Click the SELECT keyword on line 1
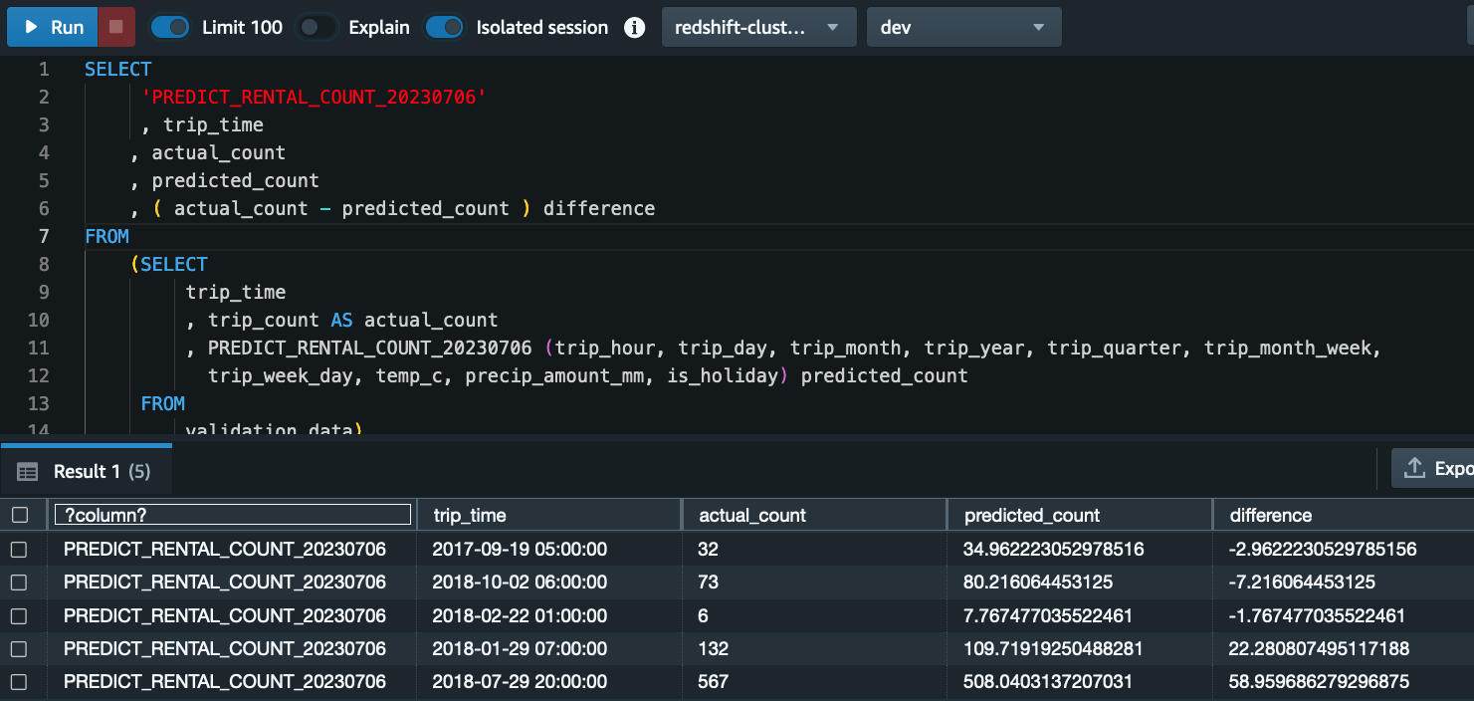 point(117,69)
